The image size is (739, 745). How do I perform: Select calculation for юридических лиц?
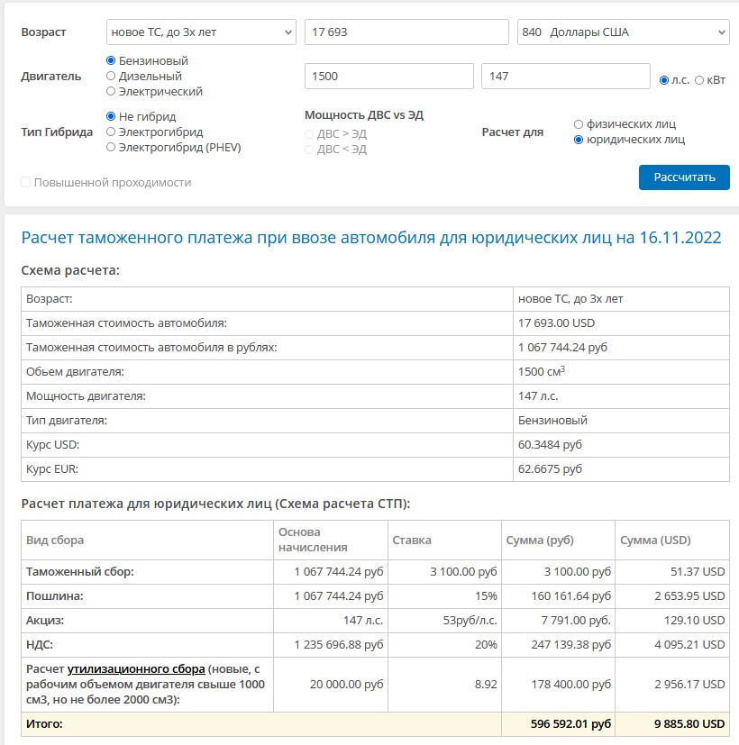[x=579, y=140]
